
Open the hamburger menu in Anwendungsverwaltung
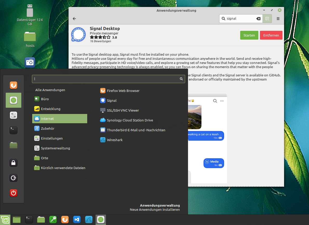pyautogui.click(x=278, y=19)
